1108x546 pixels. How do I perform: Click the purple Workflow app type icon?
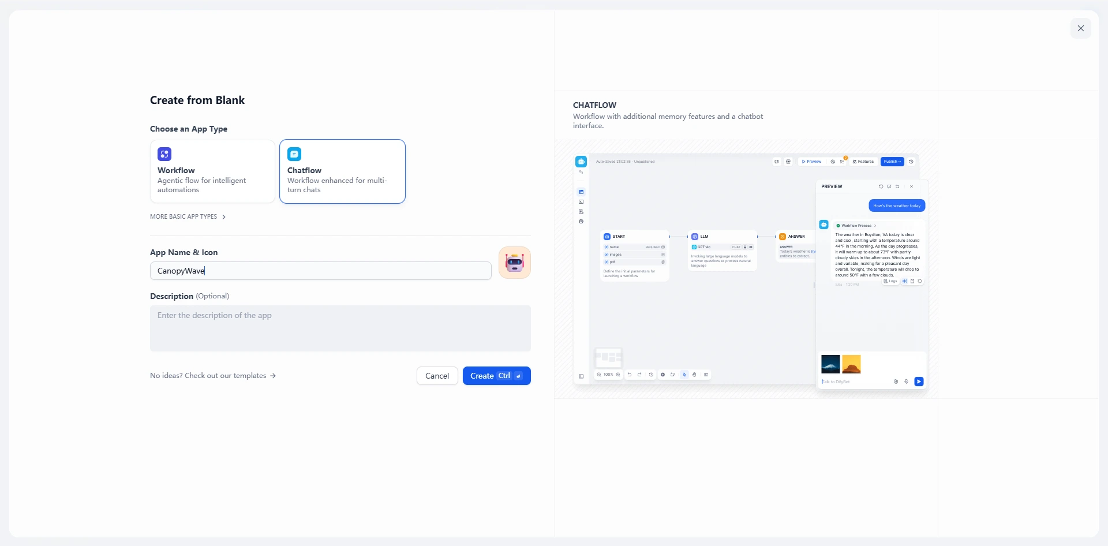[x=164, y=154]
